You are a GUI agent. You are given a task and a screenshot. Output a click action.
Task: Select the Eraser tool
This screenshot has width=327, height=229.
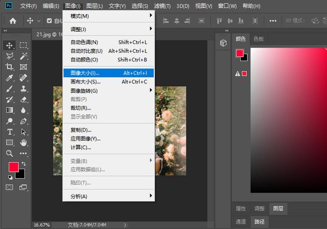(x=23, y=100)
